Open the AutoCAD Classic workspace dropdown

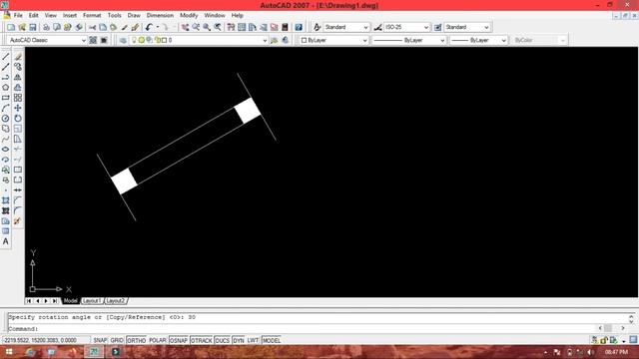pyautogui.click(x=47, y=40)
